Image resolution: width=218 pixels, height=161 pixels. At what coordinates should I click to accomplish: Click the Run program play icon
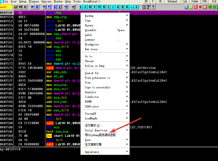32,7
